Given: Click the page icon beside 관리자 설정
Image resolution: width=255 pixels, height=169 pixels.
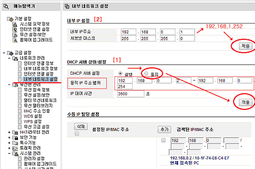Looking at the screenshot, I should [20, 159].
